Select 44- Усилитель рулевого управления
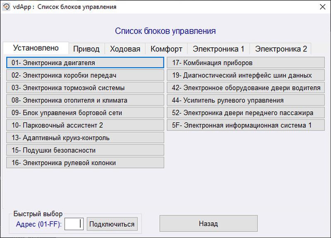The image size is (331, 238). (246, 100)
